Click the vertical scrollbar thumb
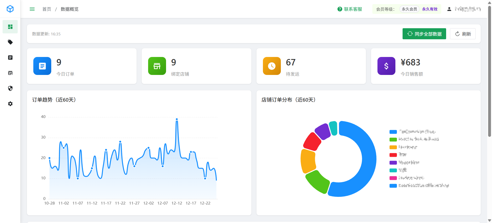Screen dimensions: 492x223 tap(489, 71)
